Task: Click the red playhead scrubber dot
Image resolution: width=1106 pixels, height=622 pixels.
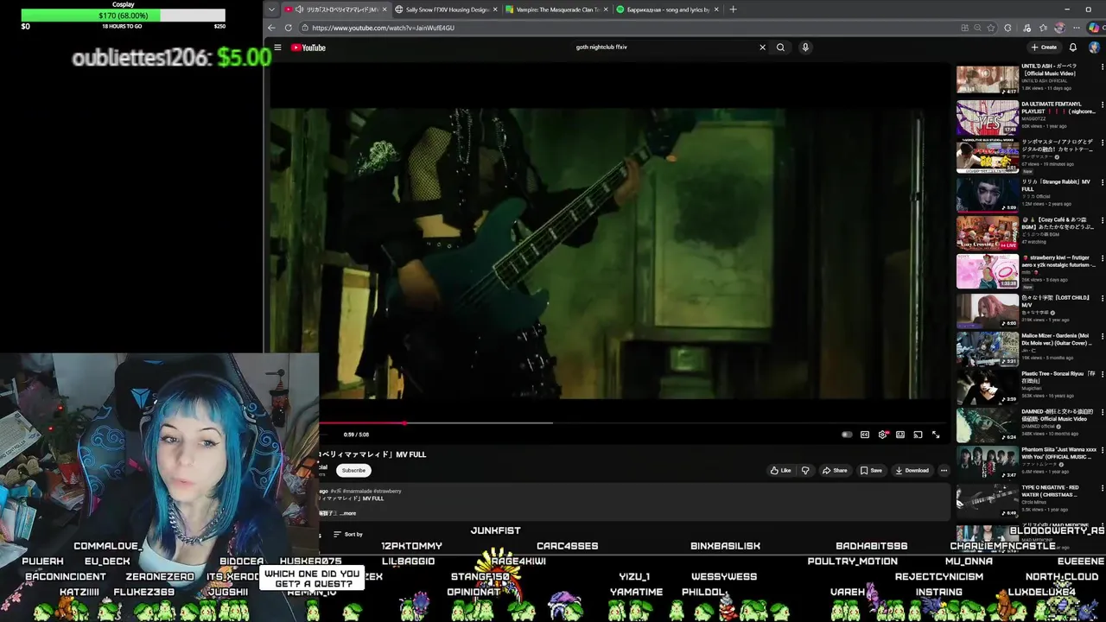Action: (x=404, y=423)
